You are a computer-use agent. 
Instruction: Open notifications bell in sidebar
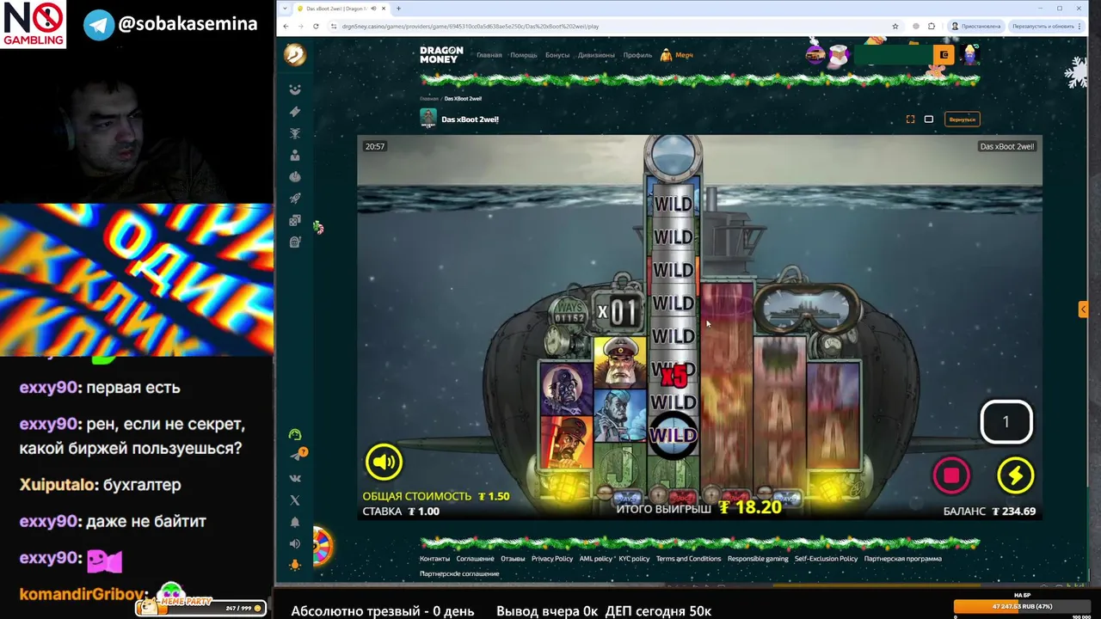(295, 522)
